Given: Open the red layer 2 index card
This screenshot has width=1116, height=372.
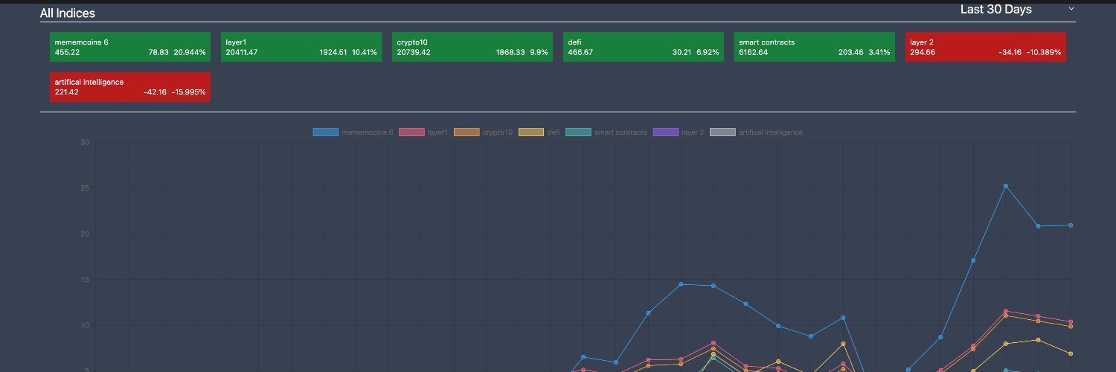Looking at the screenshot, I should [x=986, y=47].
